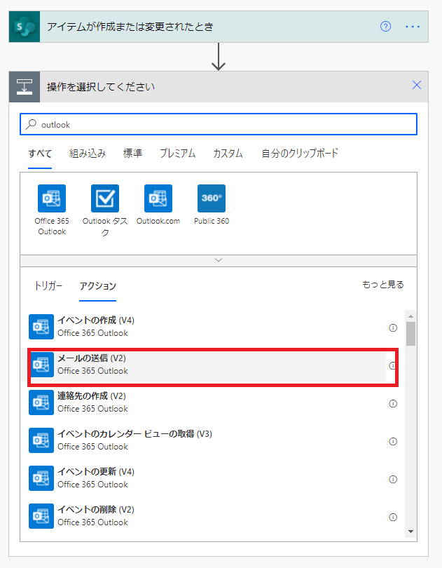
Task: Collapse the connector list chevron
Action: click(219, 260)
